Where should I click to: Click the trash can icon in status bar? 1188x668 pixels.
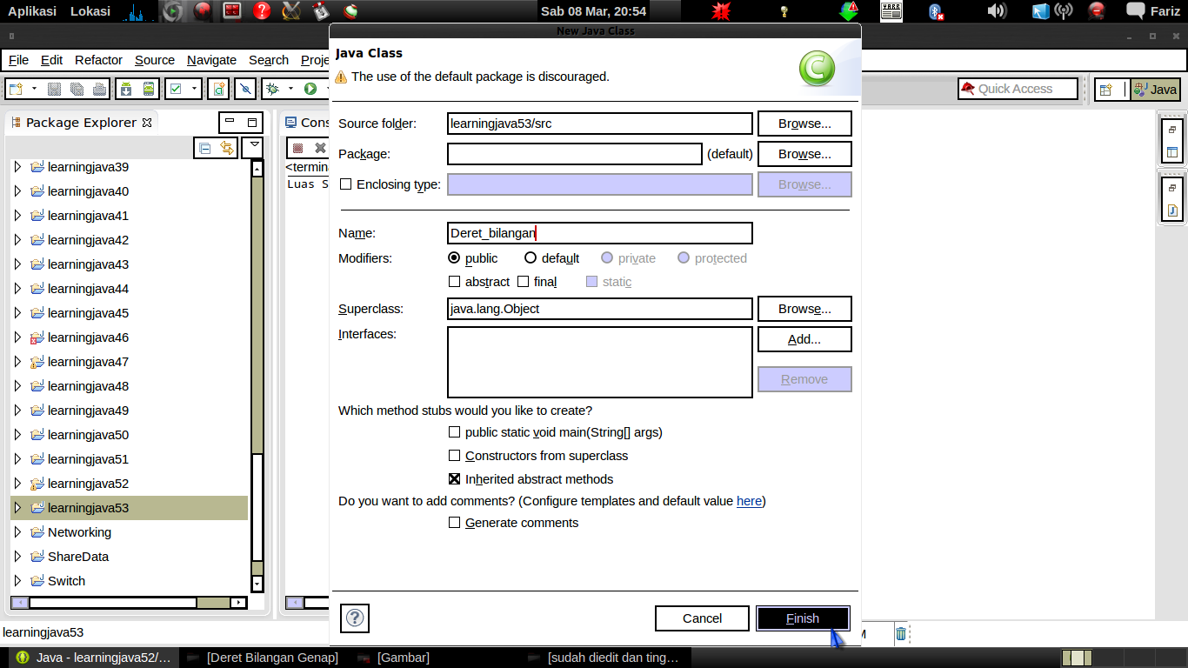(x=901, y=634)
